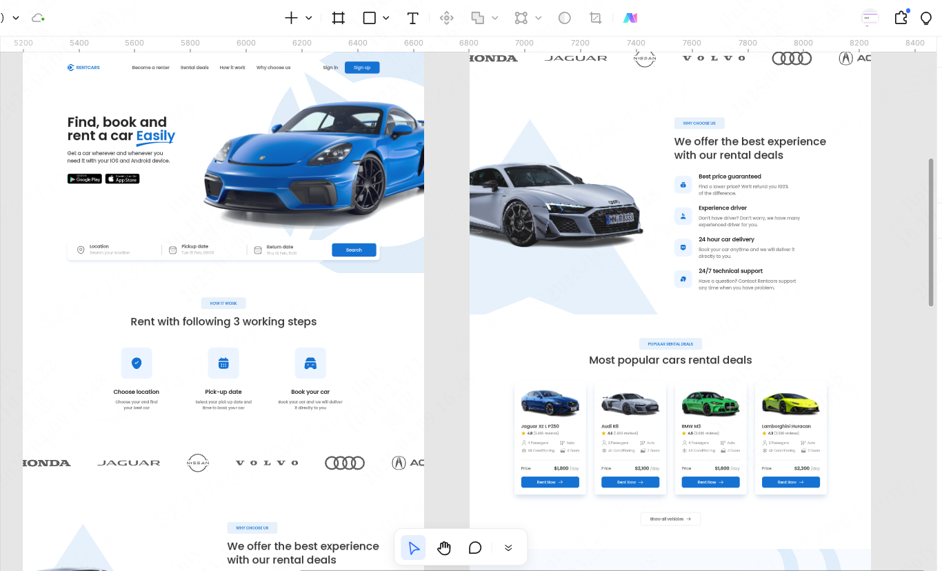
Task: Select the yellow Lamborghini card thumbnail
Action: click(x=791, y=403)
